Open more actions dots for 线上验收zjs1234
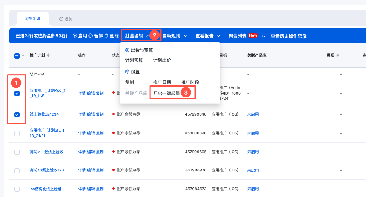Image resolution: width=366 pixels, height=197 pixels. (x=107, y=114)
